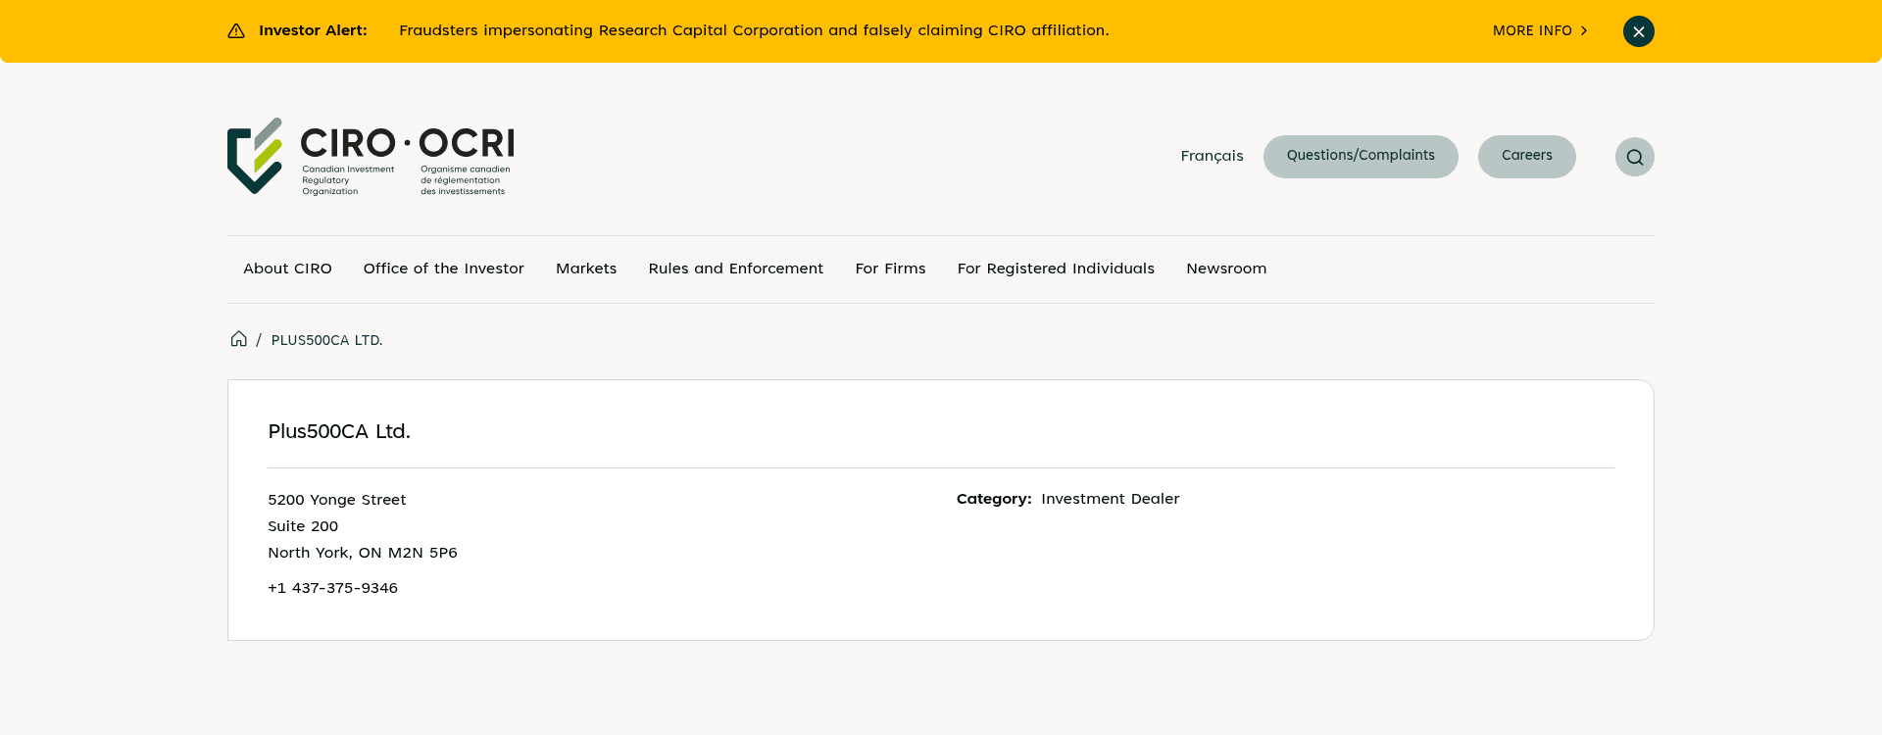Viewport: 1882px width, 735px height.
Task: Open the For Firms menu
Action: [890, 269]
